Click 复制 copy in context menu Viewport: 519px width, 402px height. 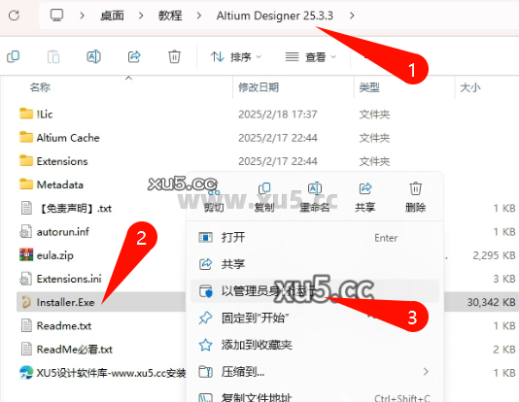click(264, 198)
